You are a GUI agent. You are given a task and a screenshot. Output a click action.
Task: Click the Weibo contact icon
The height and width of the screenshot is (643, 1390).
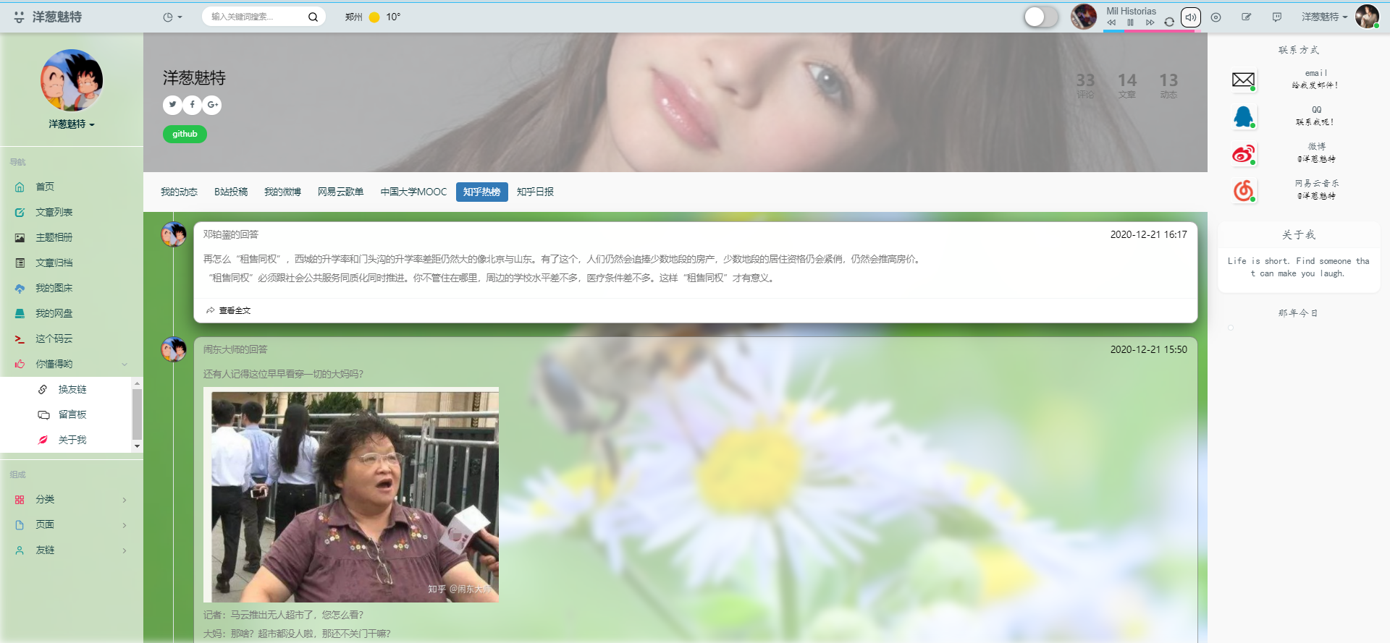tap(1243, 153)
